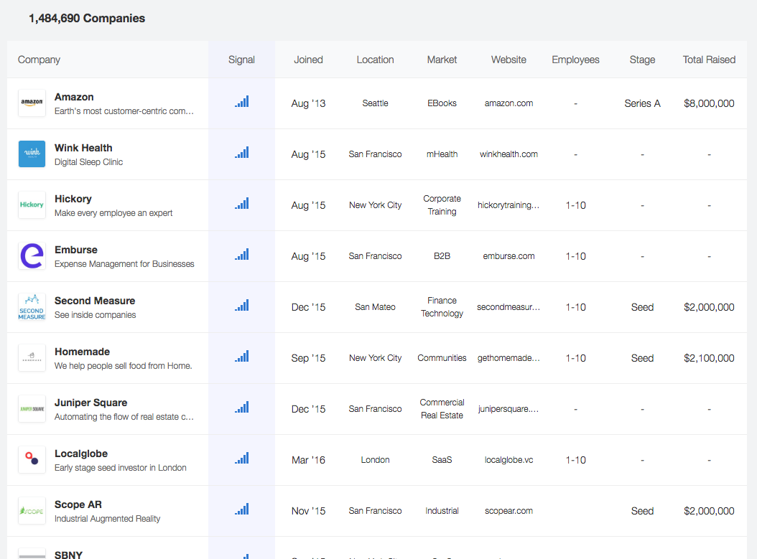The height and width of the screenshot is (559, 757).
Task: Visit the emburse.com website link
Action: pyautogui.click(x=508, y=256)
